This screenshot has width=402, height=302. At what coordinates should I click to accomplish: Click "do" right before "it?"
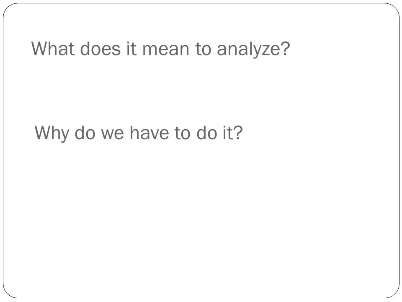(x=206, y=133)
